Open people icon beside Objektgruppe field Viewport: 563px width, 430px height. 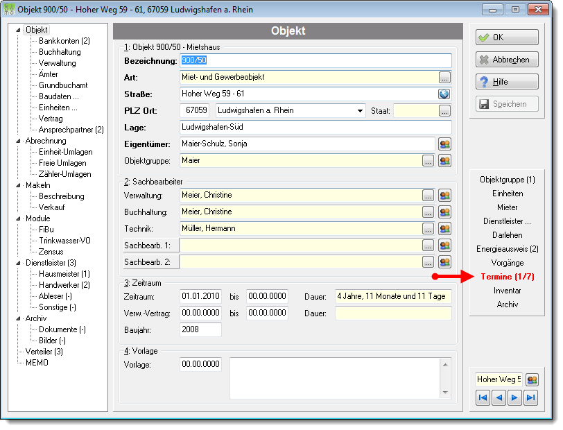point(444,161)
